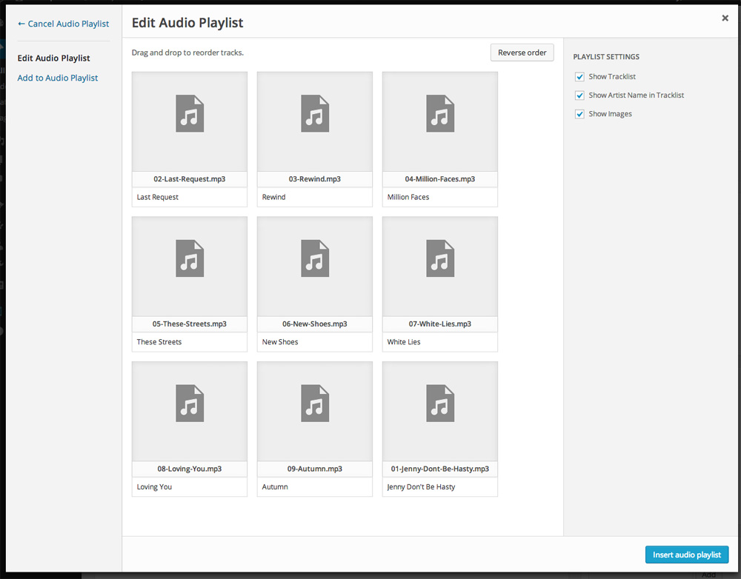Image resolution: width=741 pixels, height=579 pixels.
Task: Disable Show Artist Name in Tracklist
Action: 579,95
